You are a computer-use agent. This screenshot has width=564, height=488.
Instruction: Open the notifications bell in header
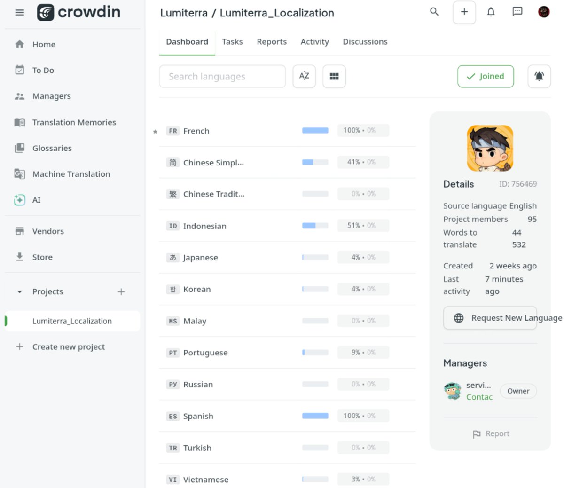(491, 12)
